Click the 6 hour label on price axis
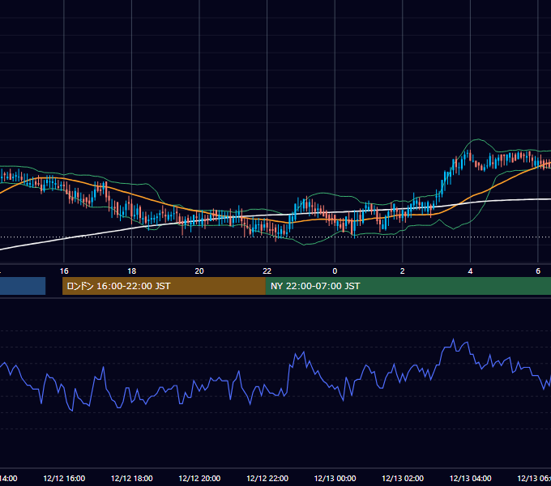The height and width of the screenshot is (486, 551). point(538,271)
